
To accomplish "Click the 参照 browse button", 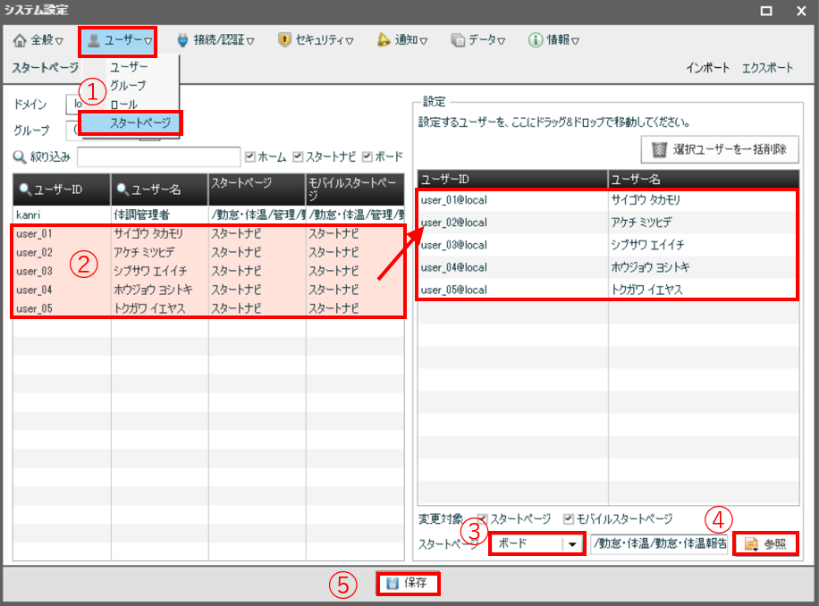I will click(764, 543).
